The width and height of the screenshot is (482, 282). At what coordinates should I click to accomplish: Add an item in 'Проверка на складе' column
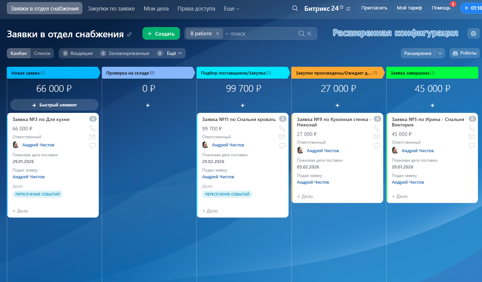[148, 105]
